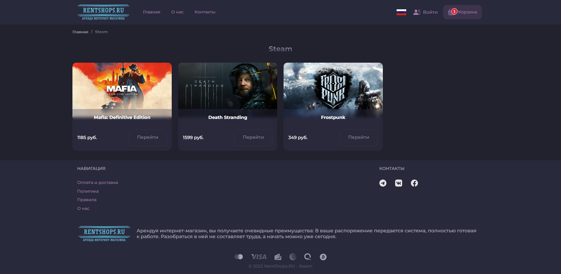Click the 349 руб. price

298,138
